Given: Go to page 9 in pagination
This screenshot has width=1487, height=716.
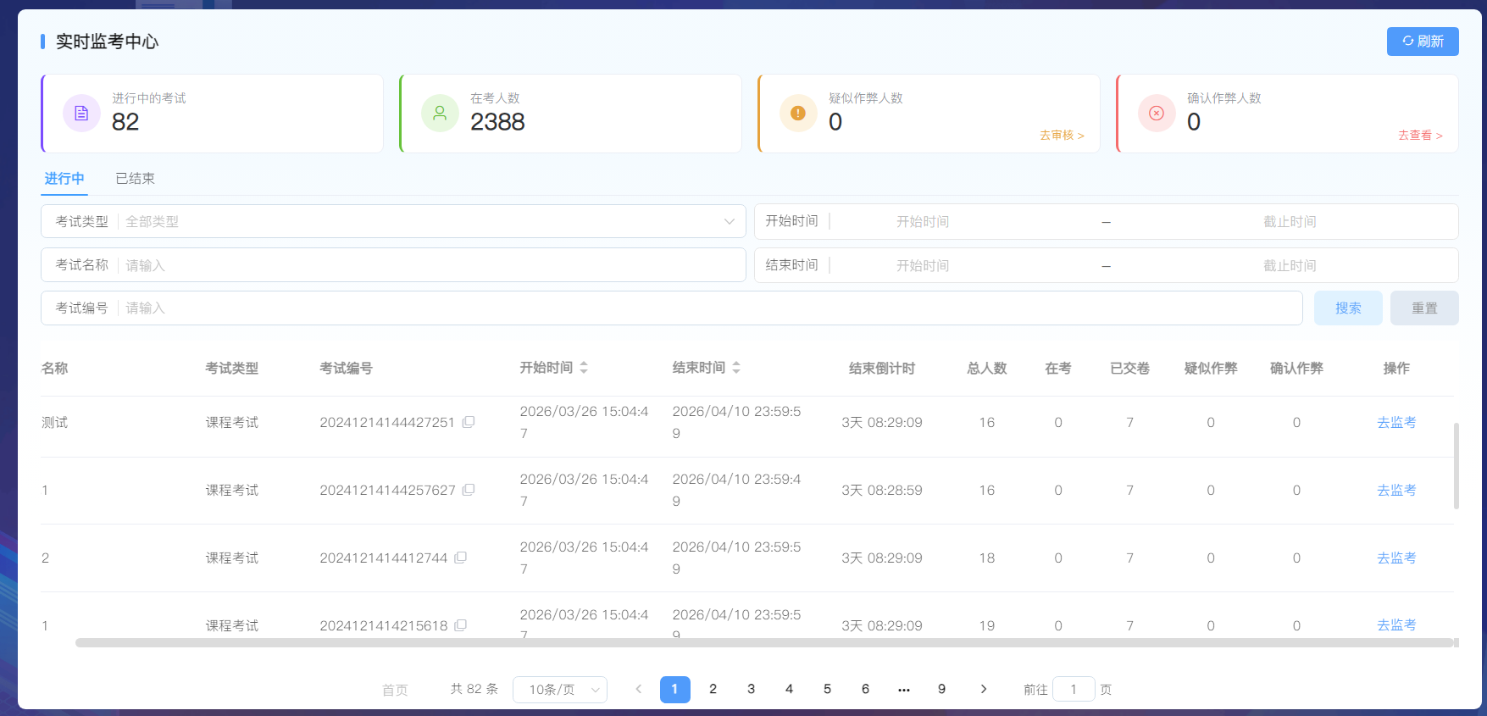Looking at the screenshot, I should tap(942, 690).
